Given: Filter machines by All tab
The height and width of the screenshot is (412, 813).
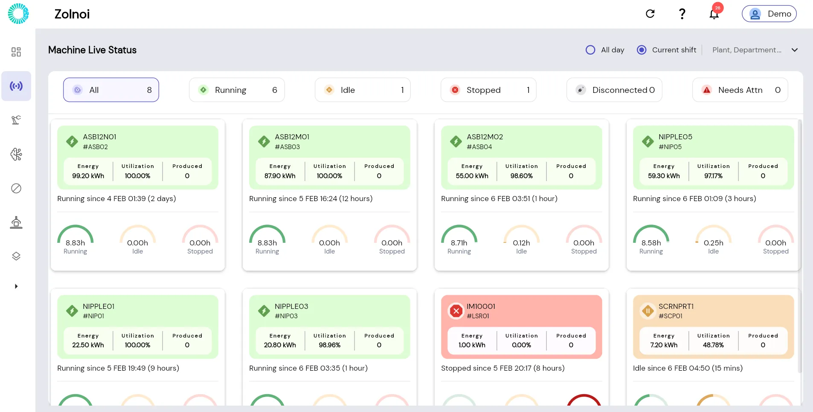Looking at the screenshot, I should (x=111, y=90).
